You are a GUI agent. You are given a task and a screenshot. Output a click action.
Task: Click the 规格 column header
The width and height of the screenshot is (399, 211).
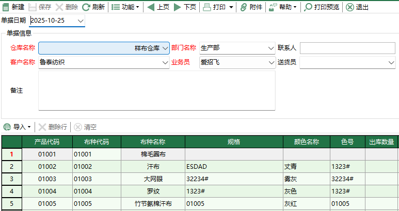tap(234, 142)
